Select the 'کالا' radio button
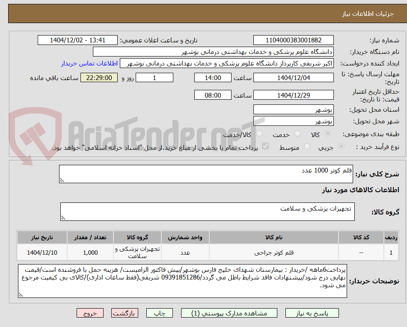 (328, 134)
